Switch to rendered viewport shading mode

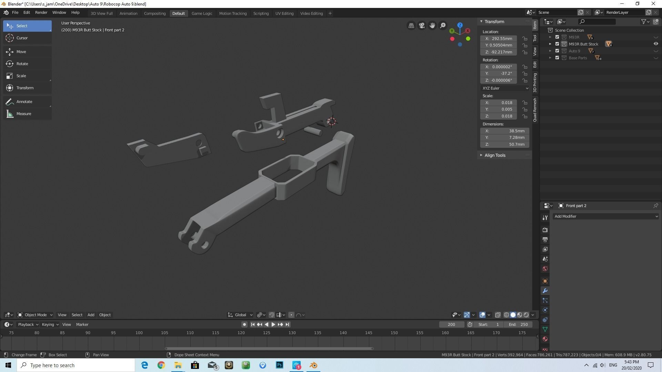526,315
